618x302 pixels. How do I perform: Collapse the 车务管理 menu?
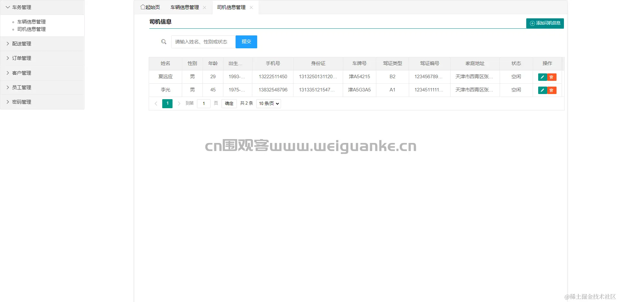(42, 7)
